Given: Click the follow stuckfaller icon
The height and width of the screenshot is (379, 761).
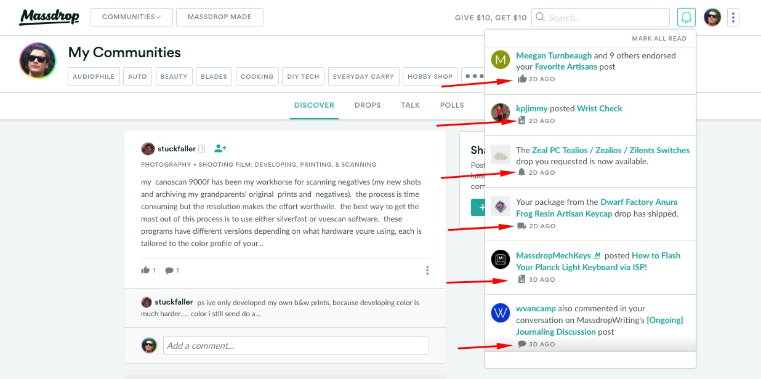Looking at the screenshot, I should [x=220, y=148].
